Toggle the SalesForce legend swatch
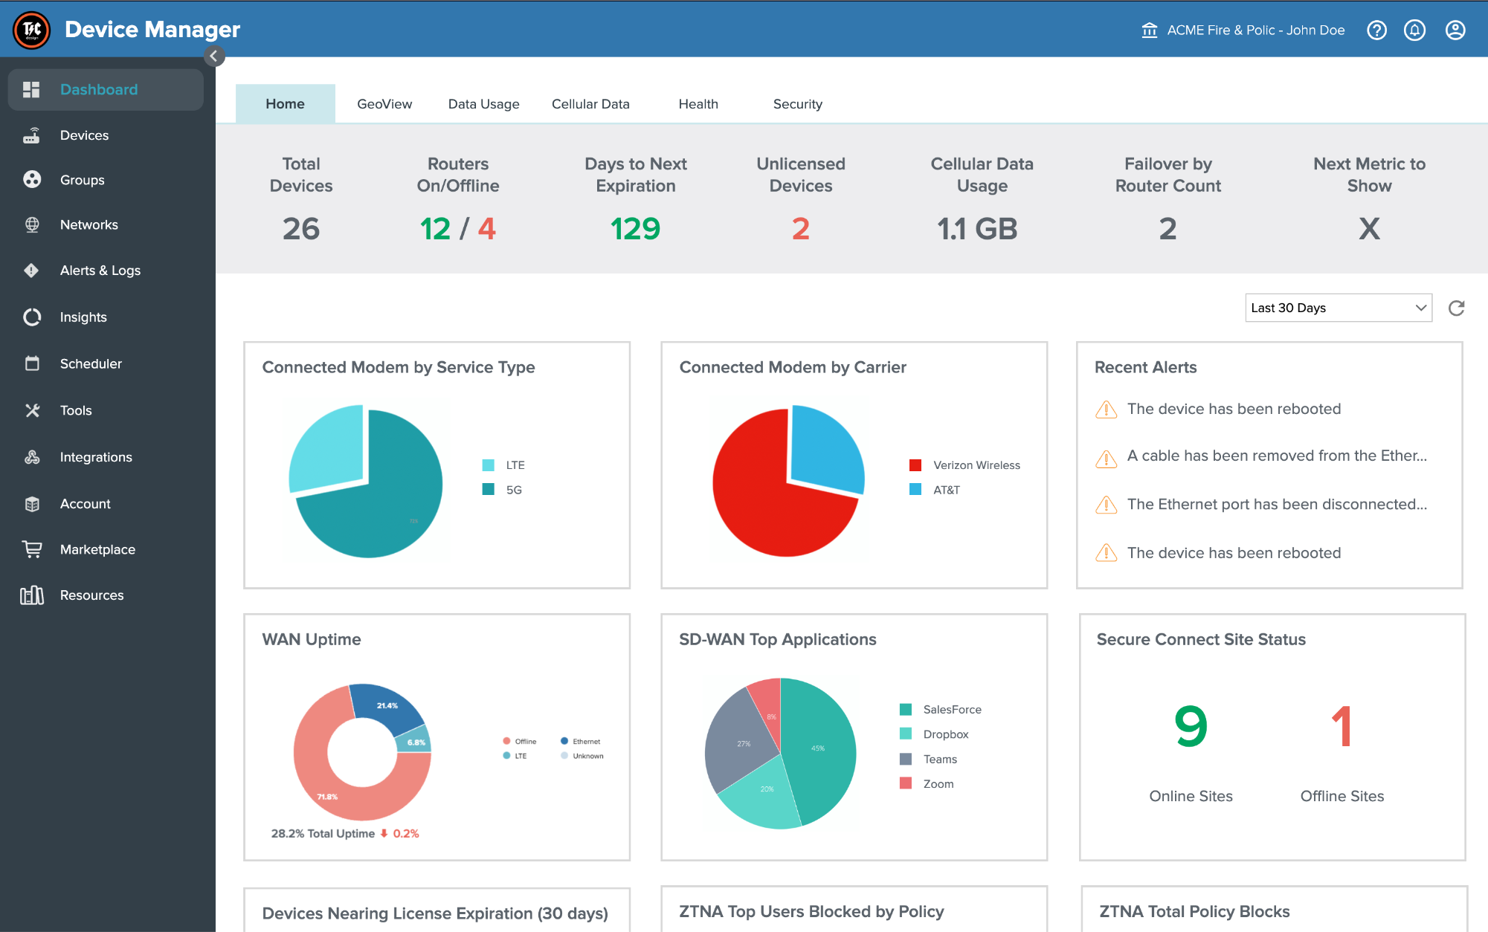This screenshot has width=1488, height=932. click(x=906, y=710)
